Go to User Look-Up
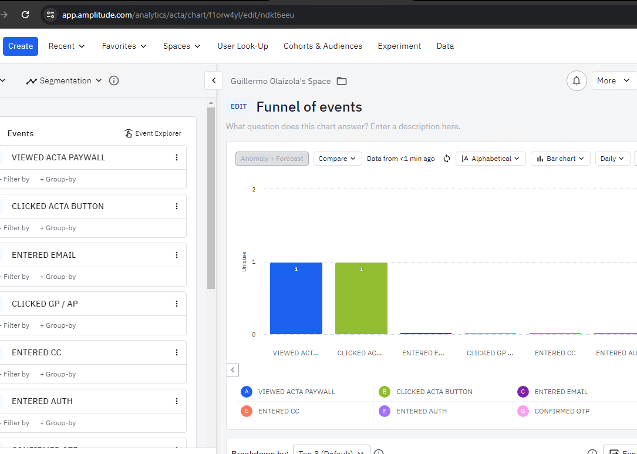The image size is (637, 454). click(x=242, y=46)
